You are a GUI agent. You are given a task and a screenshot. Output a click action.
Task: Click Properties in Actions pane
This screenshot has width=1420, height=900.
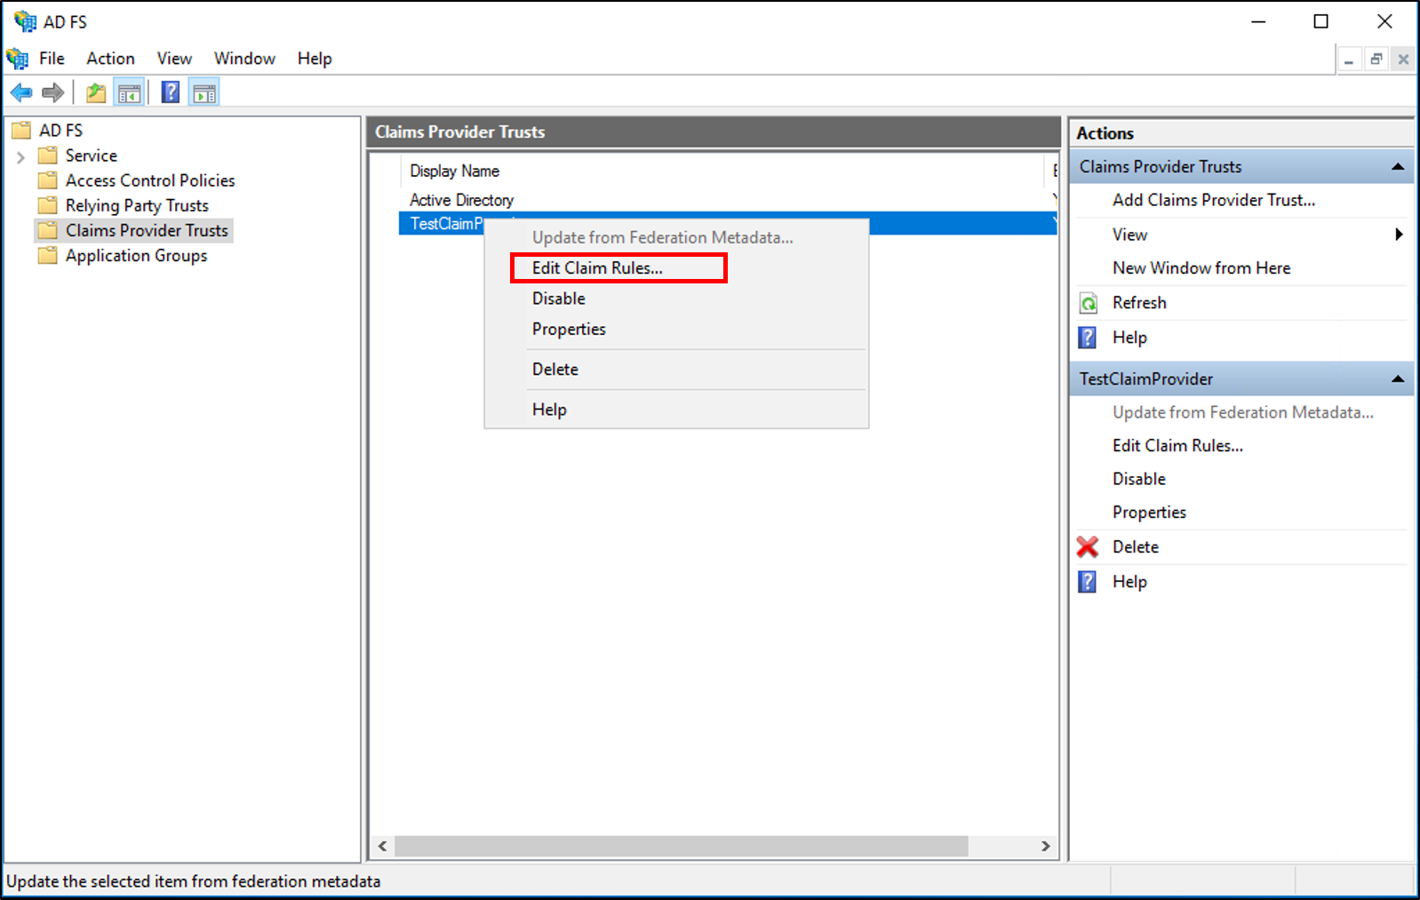(x=1149, y=513)
